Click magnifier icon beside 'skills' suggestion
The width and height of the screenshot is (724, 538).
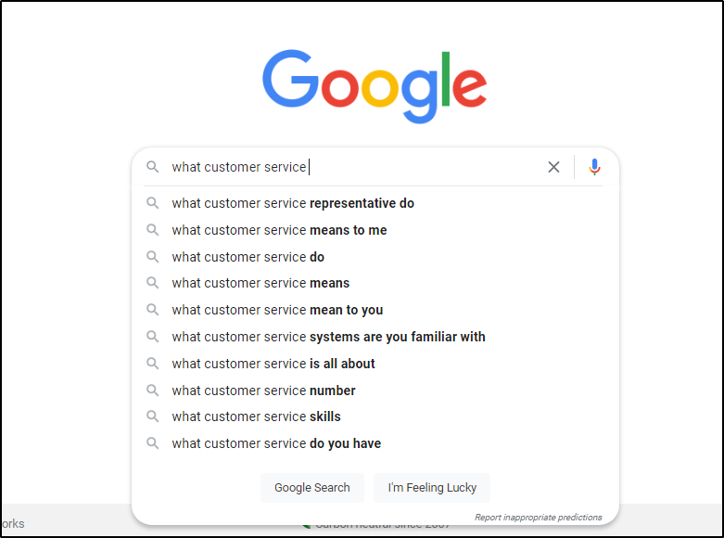(x=153, y=416)
